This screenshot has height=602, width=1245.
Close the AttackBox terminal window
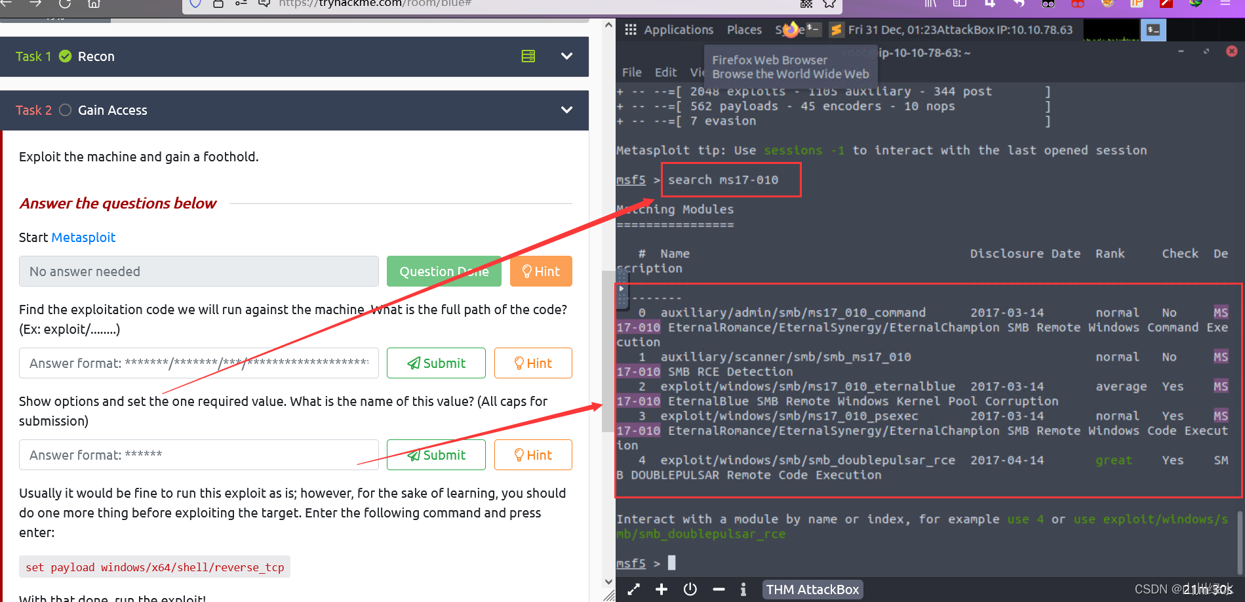[1232, 51]
